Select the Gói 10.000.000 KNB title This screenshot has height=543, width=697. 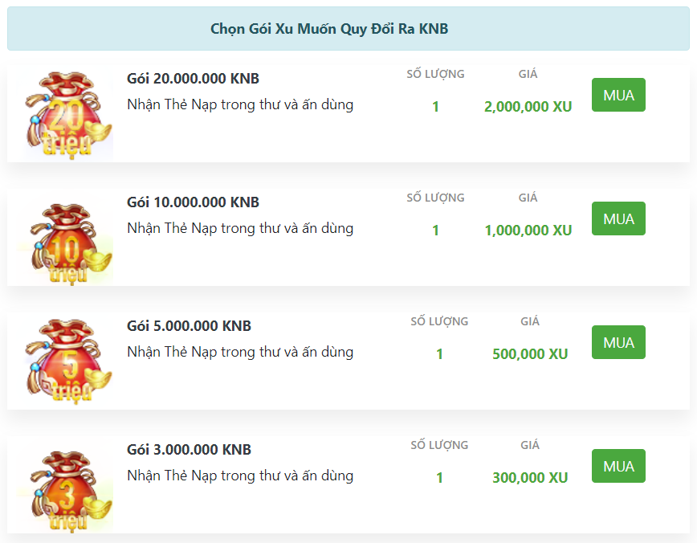(193, 202)
